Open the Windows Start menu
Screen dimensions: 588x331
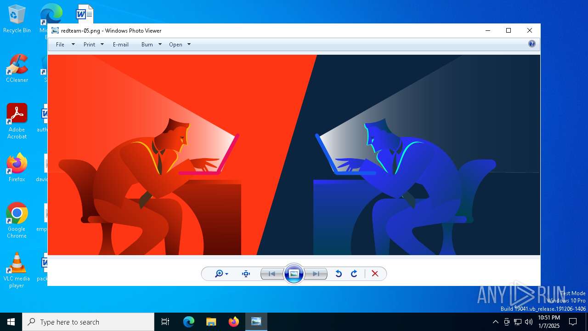point(11,322)
